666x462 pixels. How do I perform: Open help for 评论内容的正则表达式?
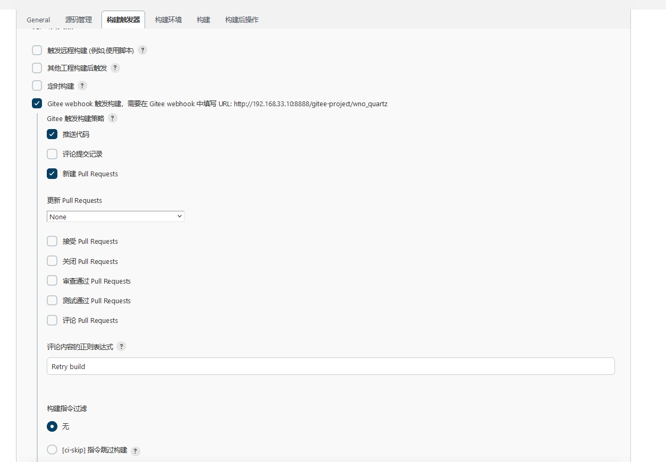[x=121, y=347]
